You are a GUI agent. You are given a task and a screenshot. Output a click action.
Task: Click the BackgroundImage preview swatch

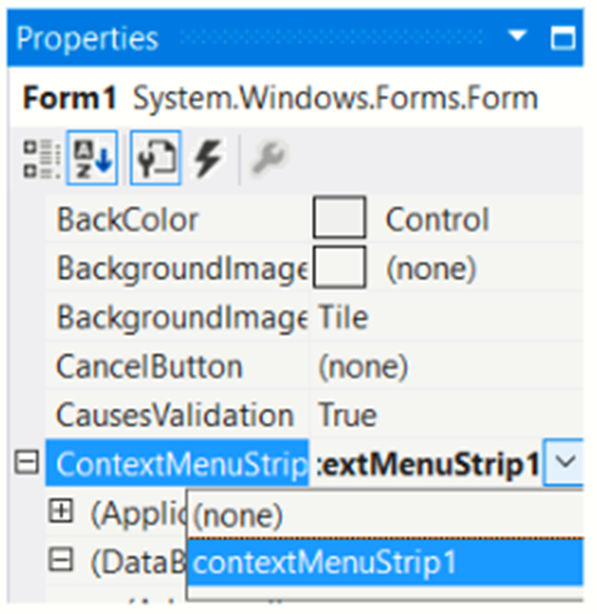pos(338,267)
